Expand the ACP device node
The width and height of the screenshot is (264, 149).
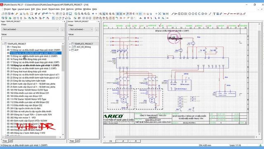coord(70,50)
